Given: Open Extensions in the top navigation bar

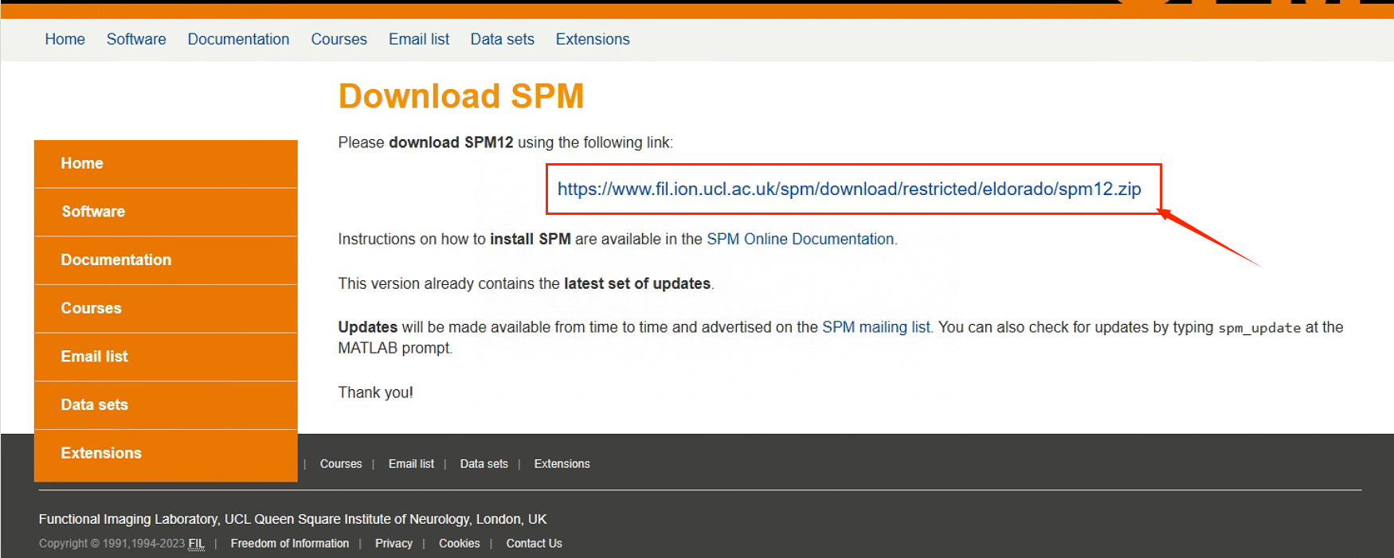Looking at the screenshot, I should tap(593, 39).
